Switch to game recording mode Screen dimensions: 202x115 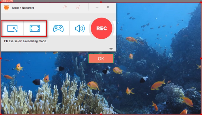pyautogui.click(x=58, y=28)
